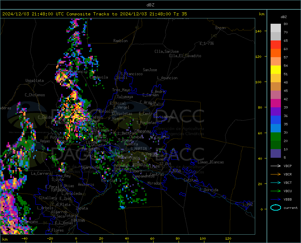Pick the royal blue 35-36 dBZ swatch
The height and width of the screenshot is (243, 301).
(x=276, y=120)
